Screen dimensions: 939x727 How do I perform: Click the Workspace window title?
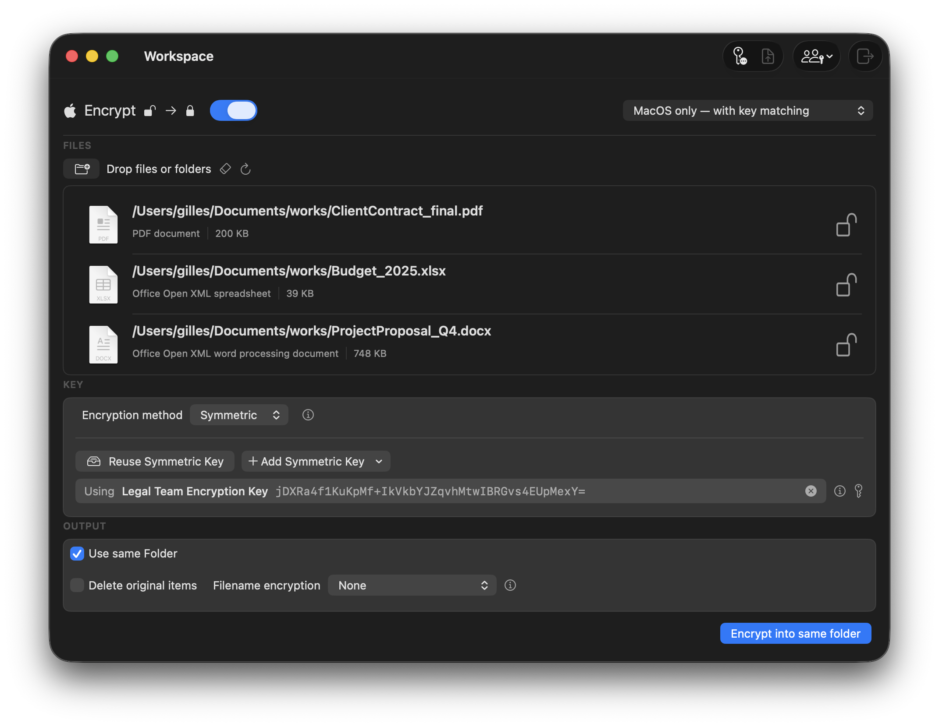click(179, 56)
